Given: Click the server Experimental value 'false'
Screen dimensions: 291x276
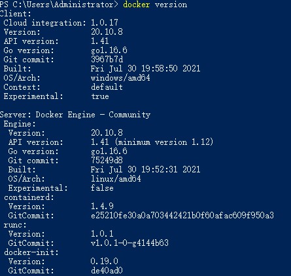Looking at the screenshot, I should [102, 188].
